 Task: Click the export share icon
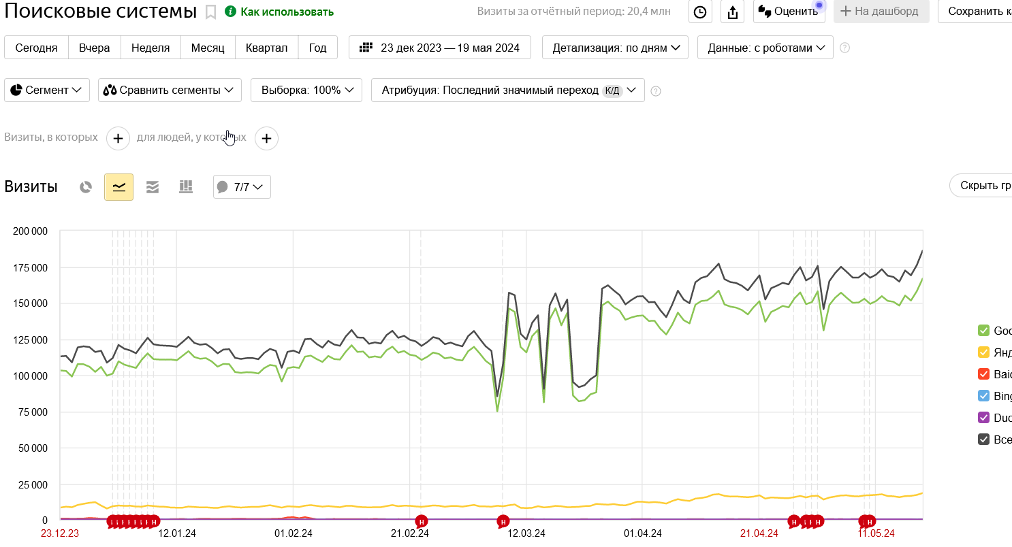[x=733, y=12]
